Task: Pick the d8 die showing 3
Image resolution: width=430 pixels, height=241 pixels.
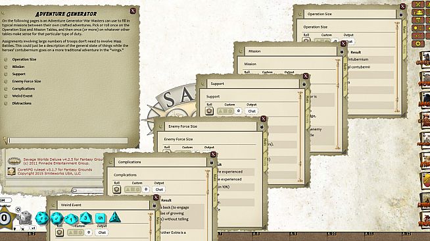Action: point(85,218)
